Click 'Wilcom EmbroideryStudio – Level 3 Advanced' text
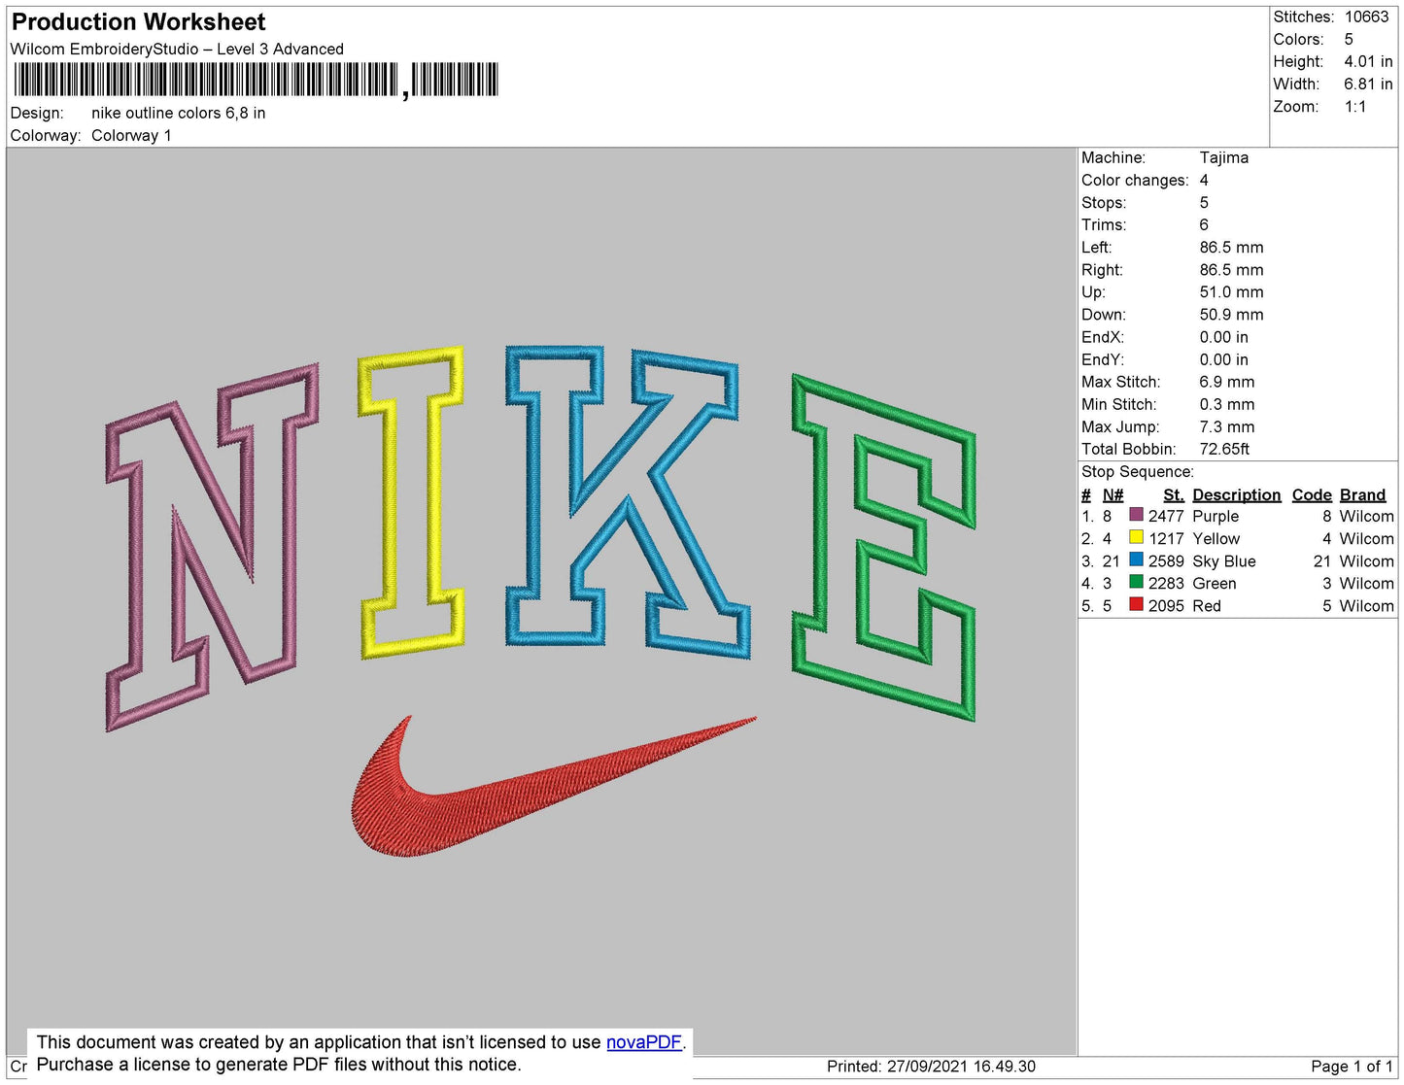1404x1085 pixels. pyautogui.click(x=177, y=49)
